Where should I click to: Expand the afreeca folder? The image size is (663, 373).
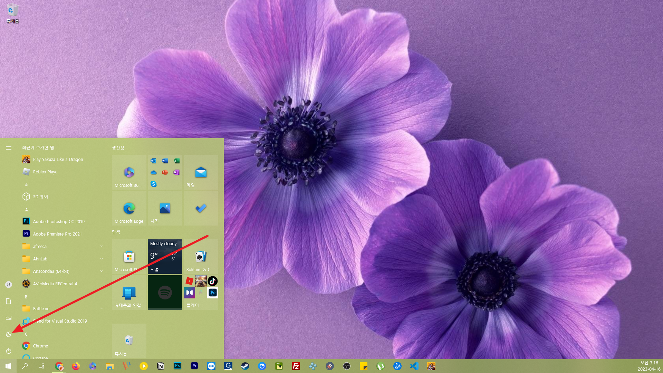click(x=101, y=246)
